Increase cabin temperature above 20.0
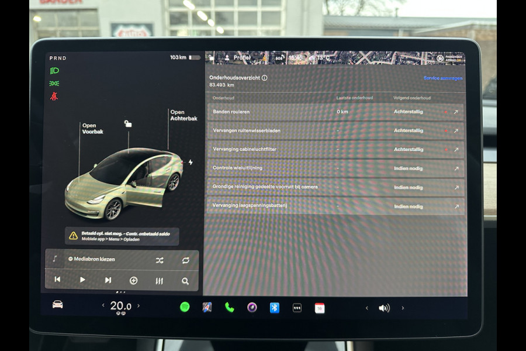 tap(139, 305)
